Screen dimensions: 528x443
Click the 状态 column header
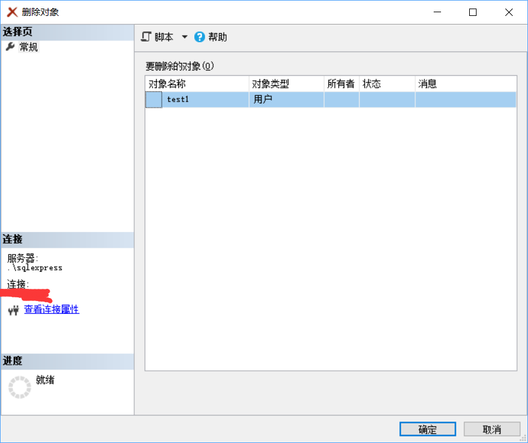(x=387, y=84)
